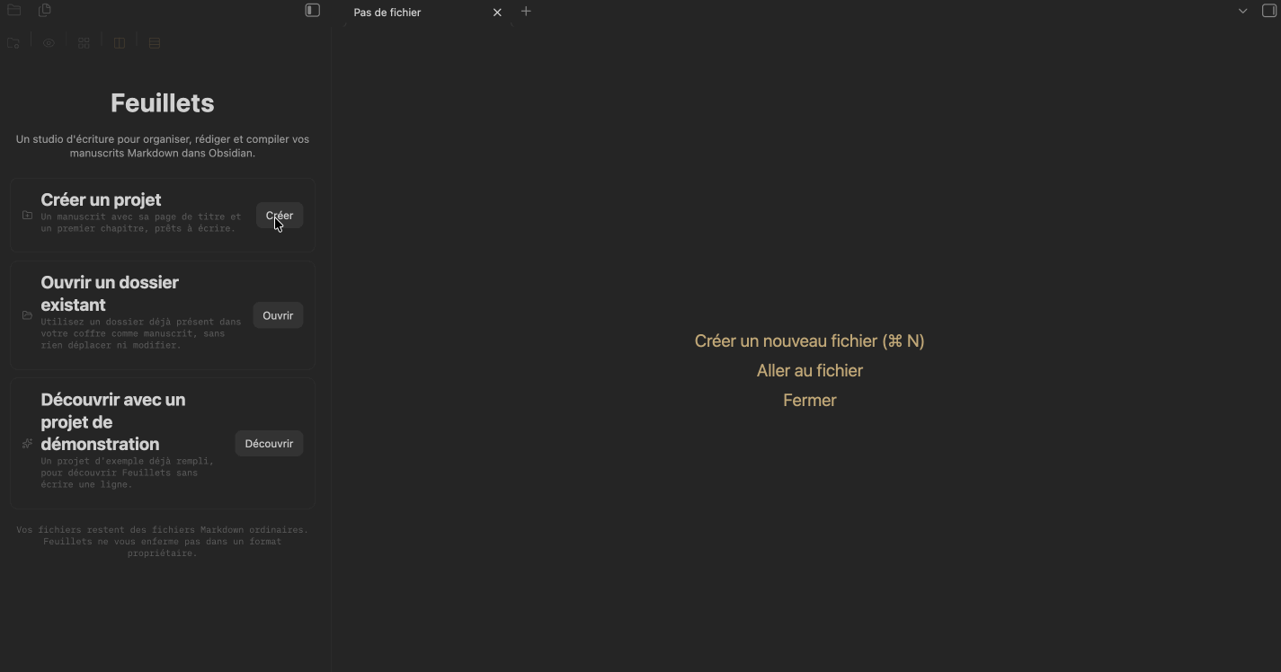This screenshot has height=672, width=1281.
Task: Add a new tab with plus icon
Action: 526,12
